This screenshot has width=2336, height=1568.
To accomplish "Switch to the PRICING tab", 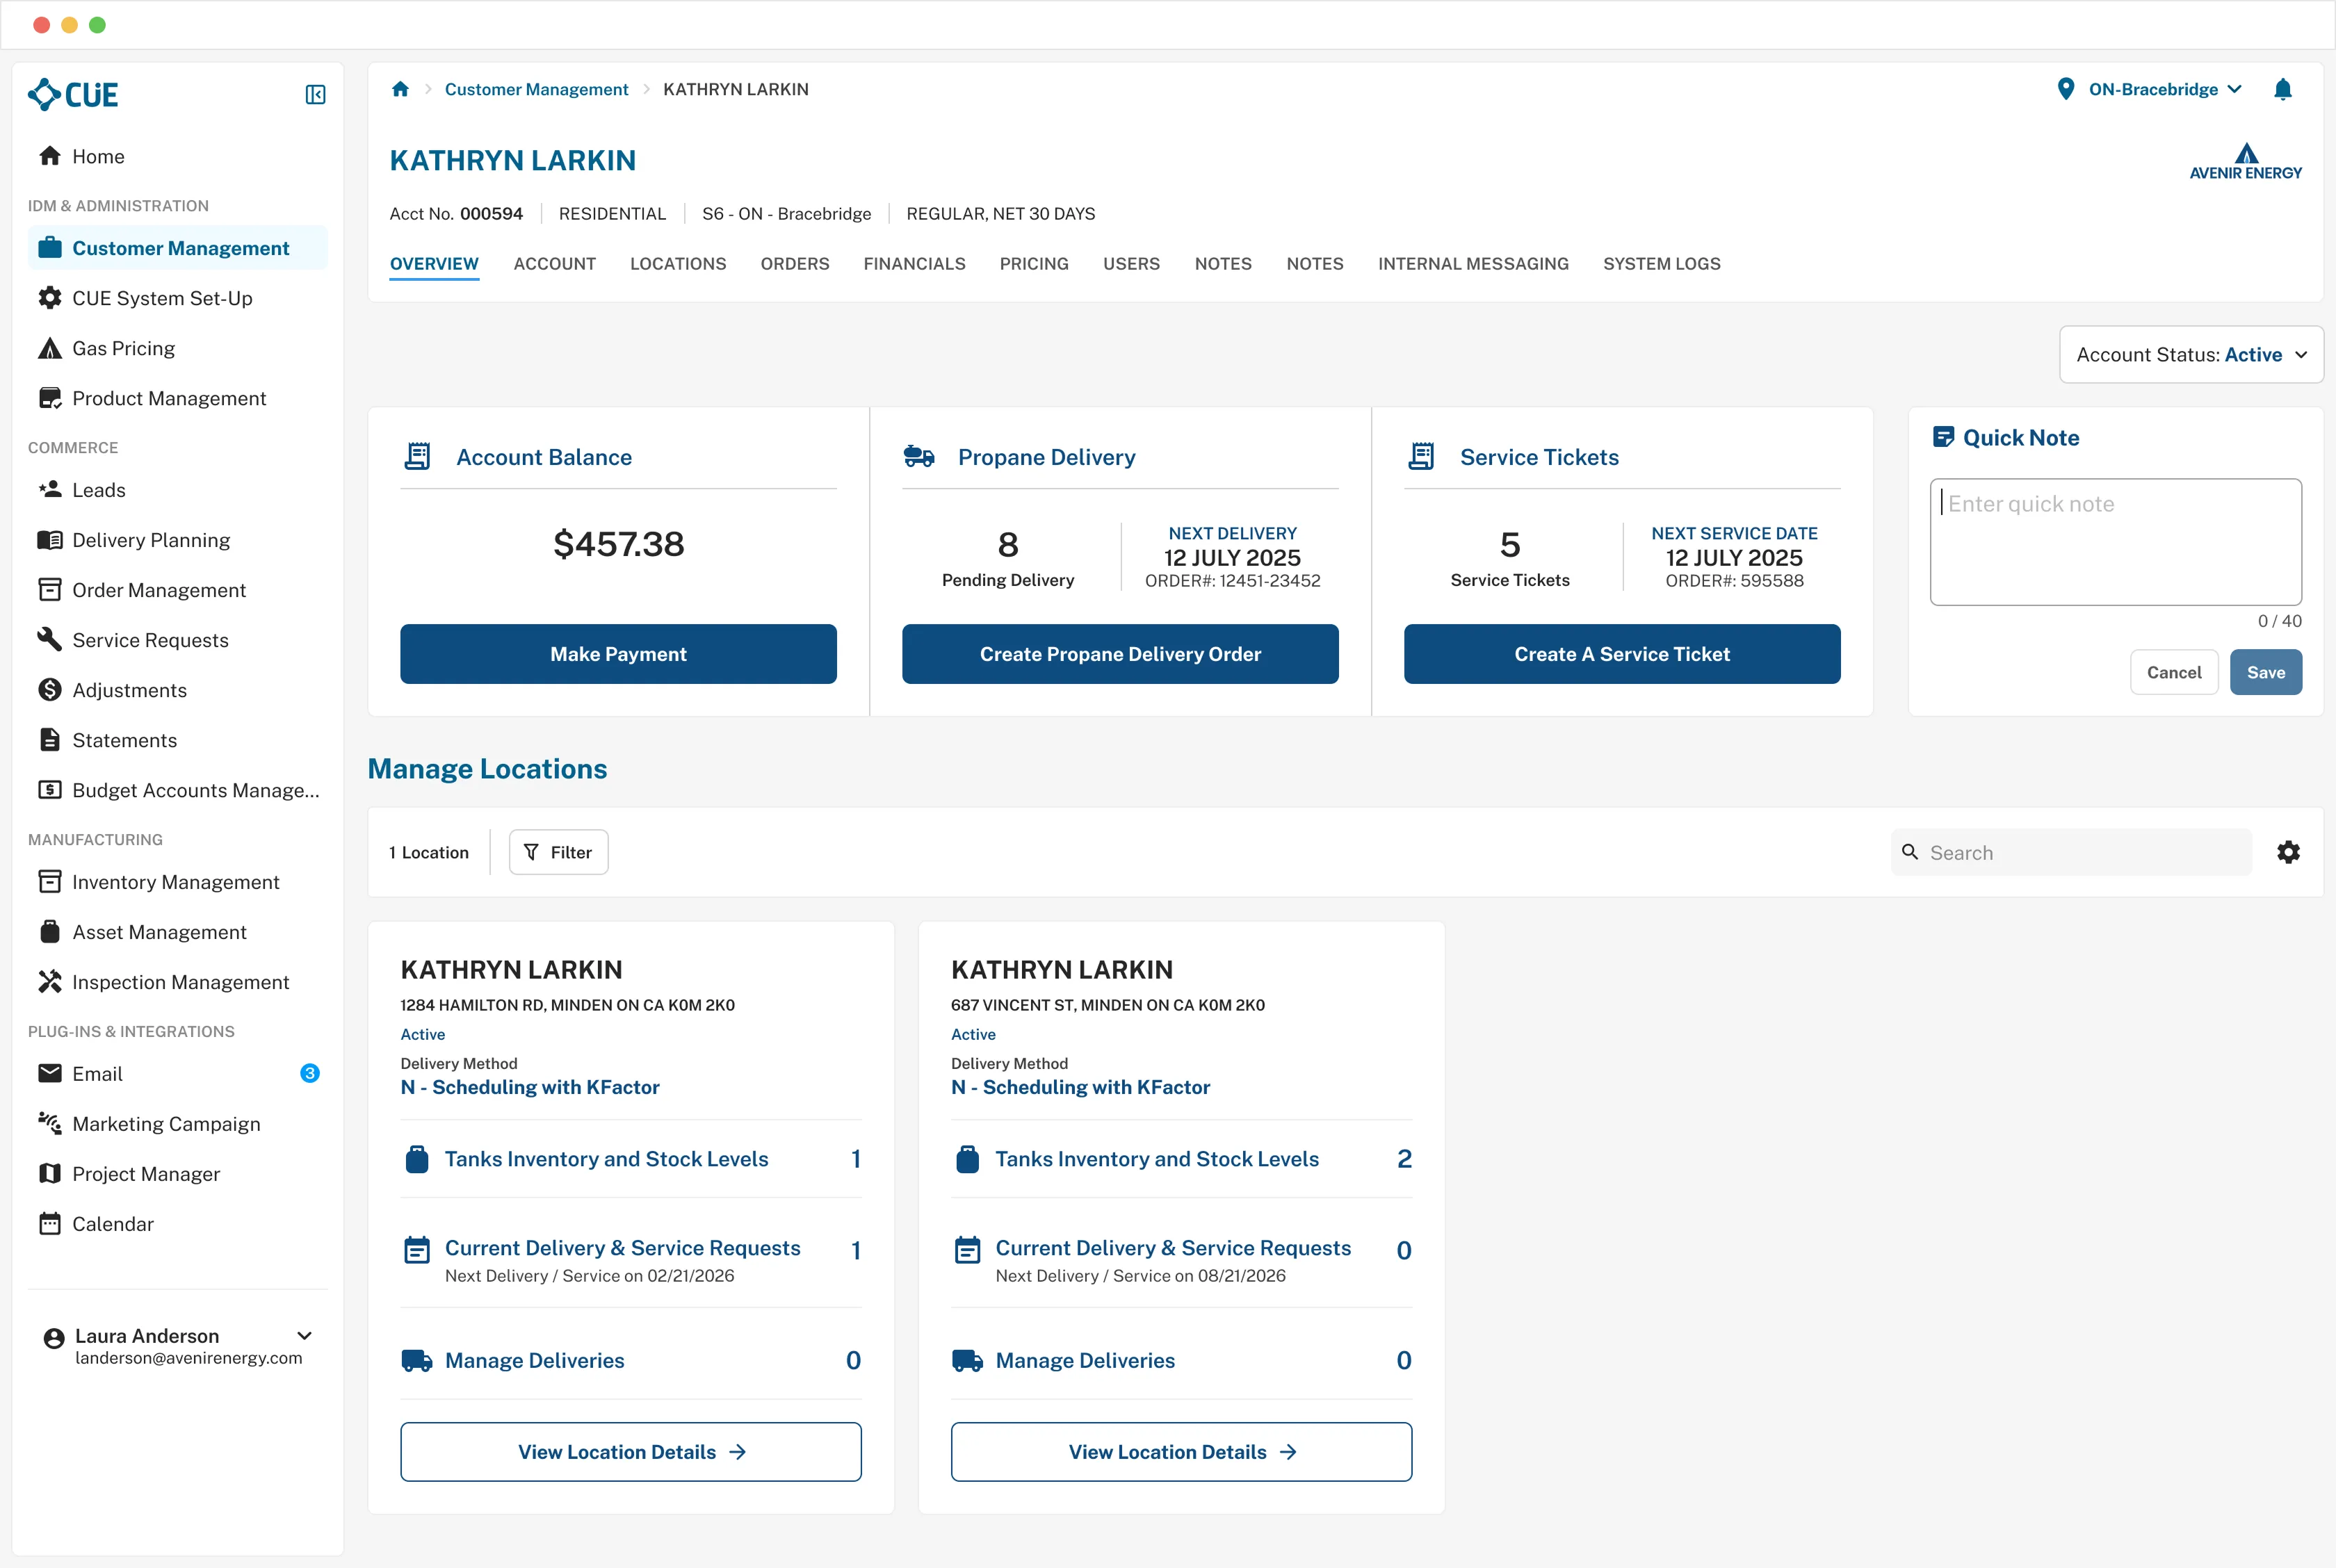I will click(x=1034, y=264).
